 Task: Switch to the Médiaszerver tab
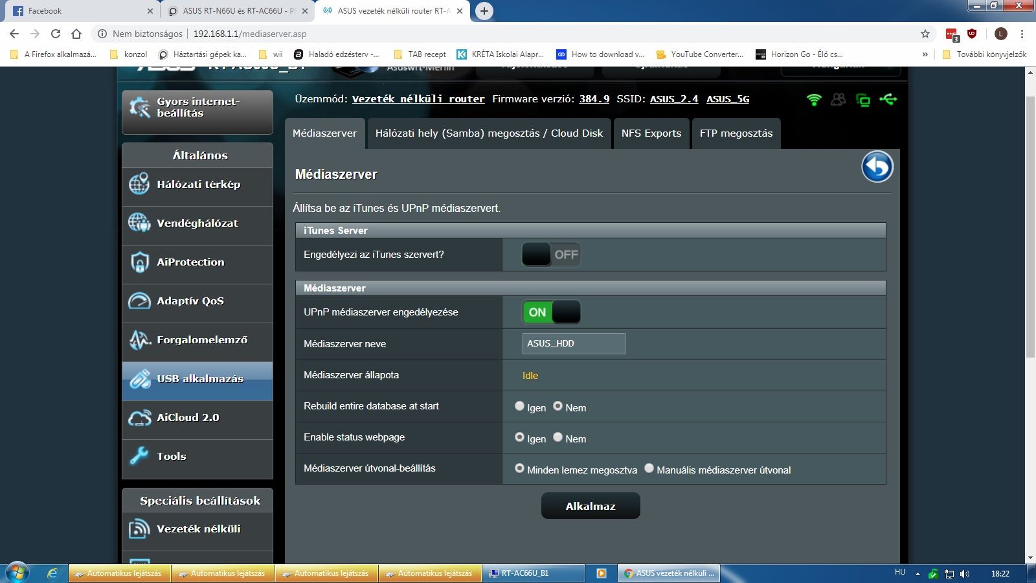coord(324,133)
